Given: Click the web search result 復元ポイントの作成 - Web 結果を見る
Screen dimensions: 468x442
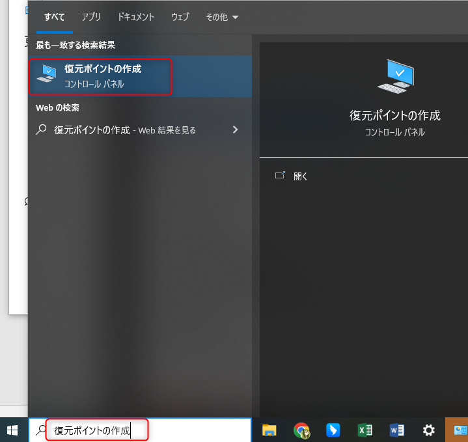Looking at the screenshot, I should coord(140,130).
